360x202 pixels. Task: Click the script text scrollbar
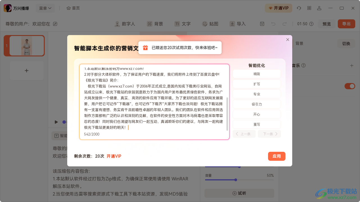pyautogui.click(x=227, y=114)
